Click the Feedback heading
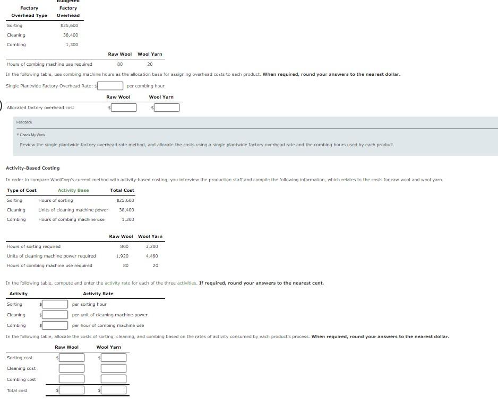Image resolution: width=498 pixels, height=399 pixels. 24,122
